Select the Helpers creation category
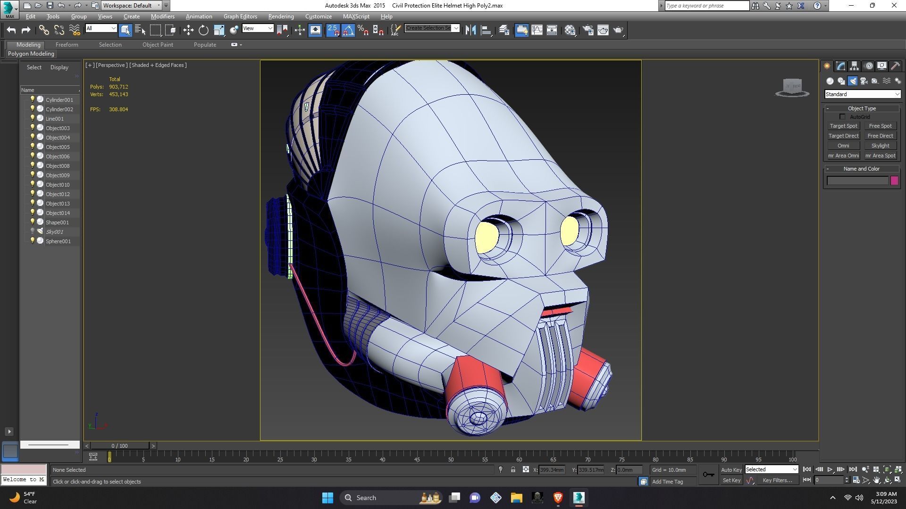The image size is (906, 509). [x=875, y=81]
